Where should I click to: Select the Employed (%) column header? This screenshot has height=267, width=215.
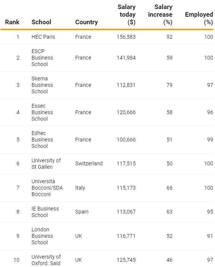199,18
